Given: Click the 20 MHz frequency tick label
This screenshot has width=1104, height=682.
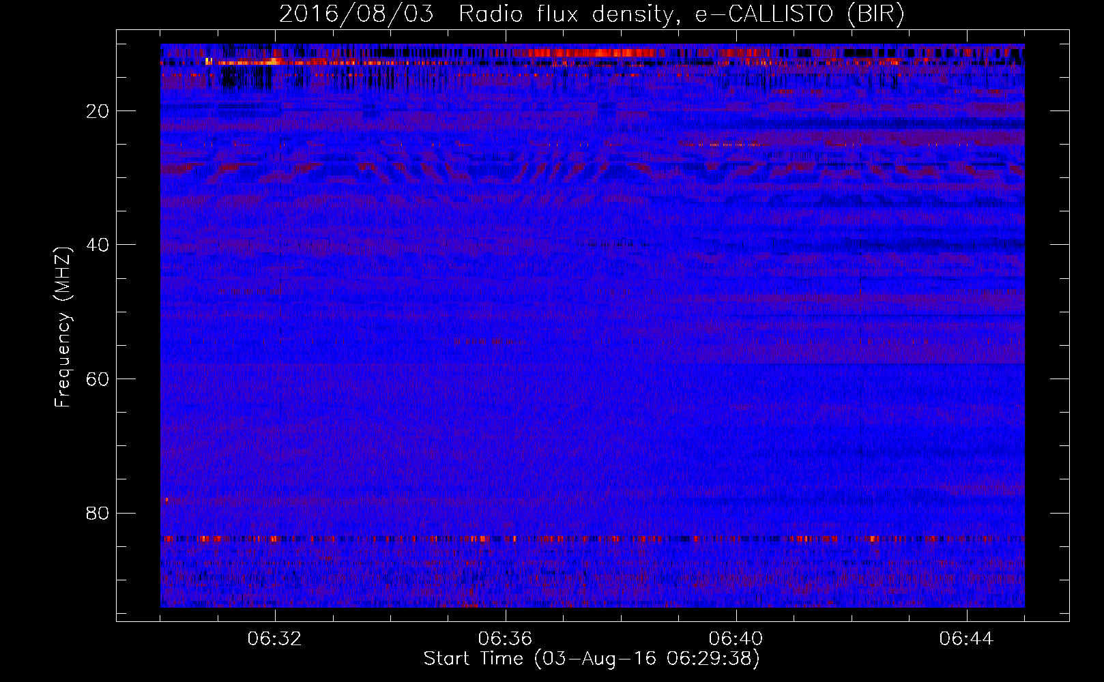Looking at the screenshot, I should tap(98, 111).
